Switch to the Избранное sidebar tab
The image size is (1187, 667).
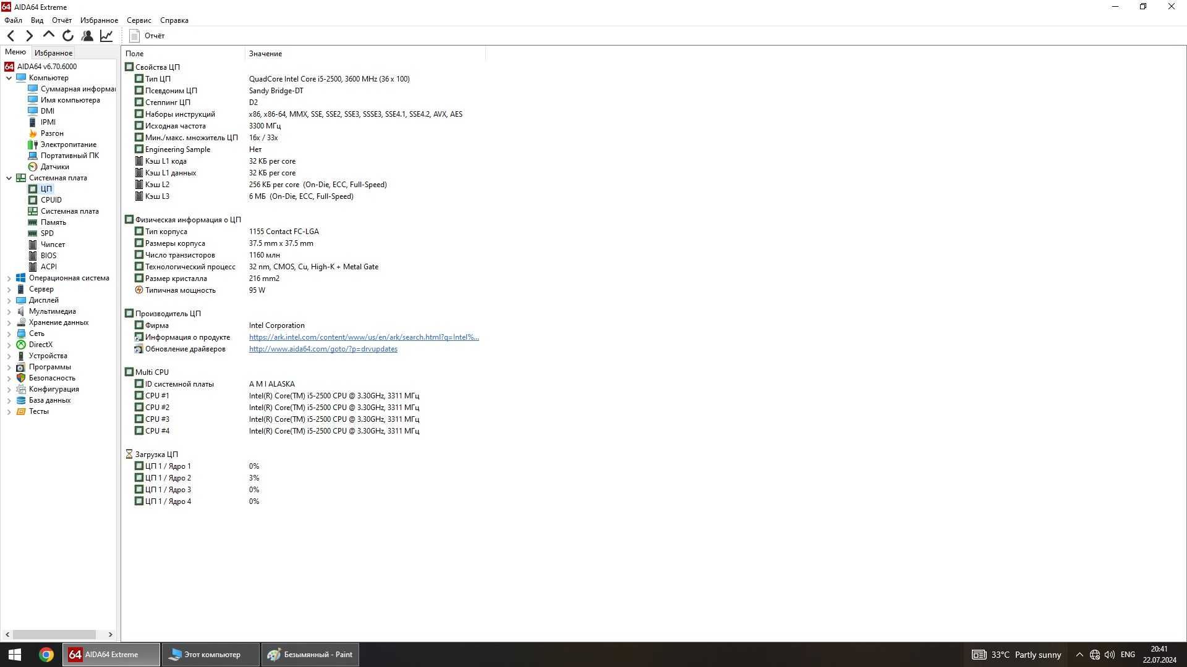point(53,53)
